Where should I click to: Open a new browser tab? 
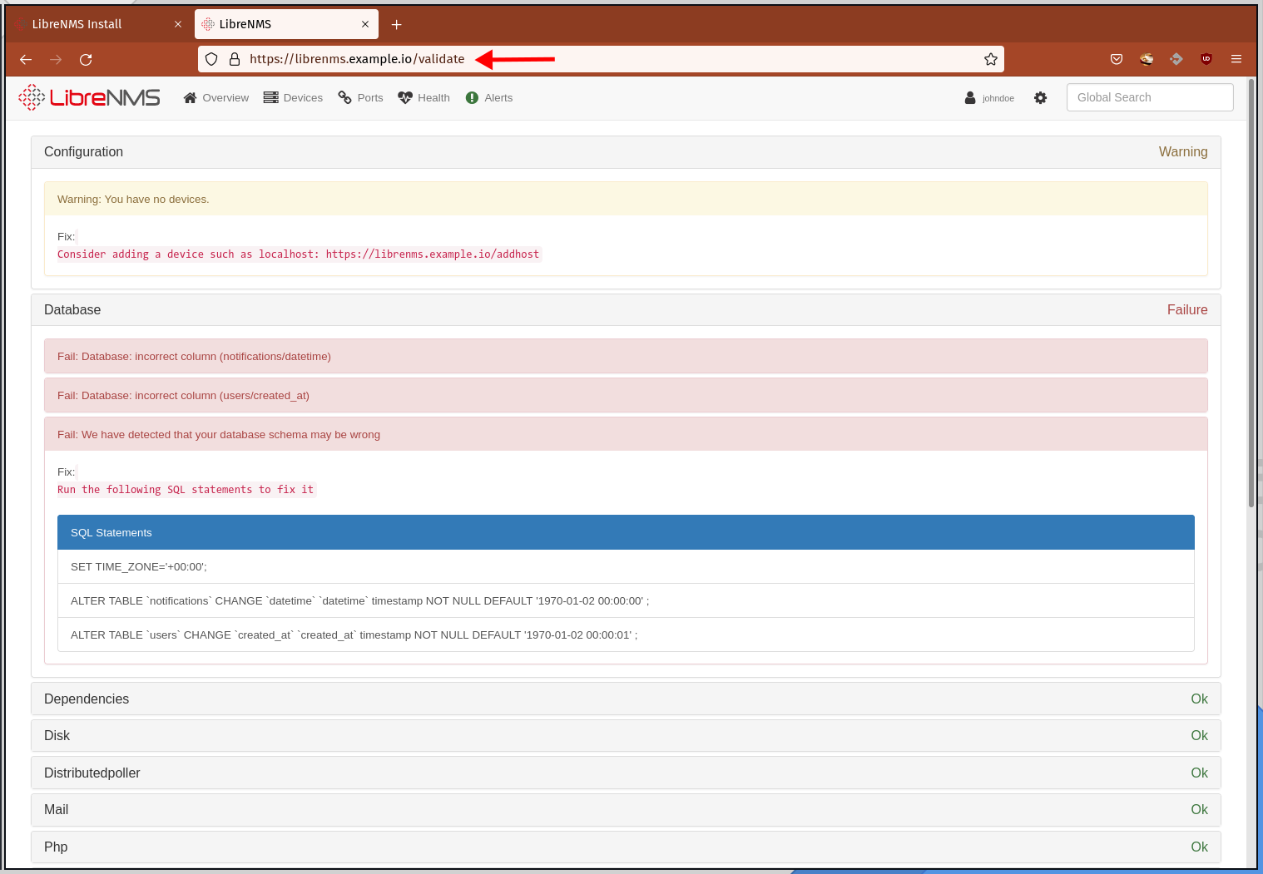pos(397,25)
